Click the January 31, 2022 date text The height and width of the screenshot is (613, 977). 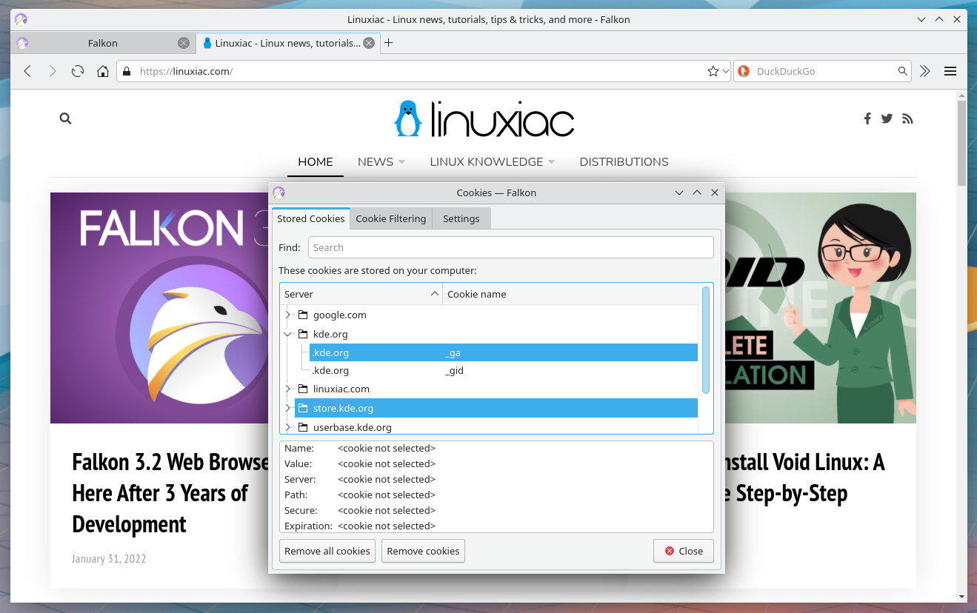(109, 558)
